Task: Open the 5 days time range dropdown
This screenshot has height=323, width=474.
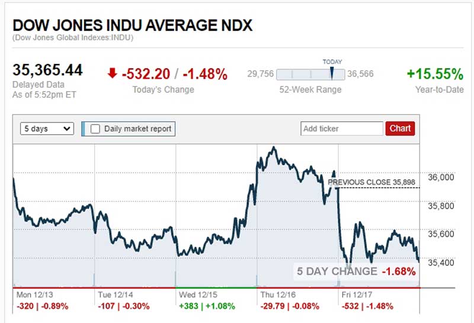Action: 47,128
